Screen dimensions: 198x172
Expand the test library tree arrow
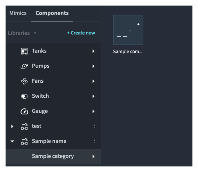(x=12, y=126)
